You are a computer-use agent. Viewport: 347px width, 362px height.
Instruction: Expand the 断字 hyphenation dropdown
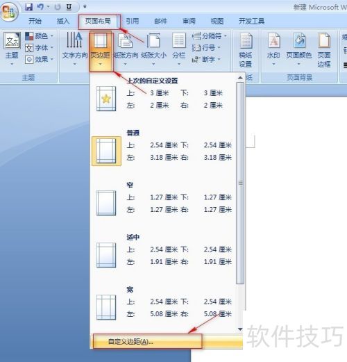tap(206, 60)
